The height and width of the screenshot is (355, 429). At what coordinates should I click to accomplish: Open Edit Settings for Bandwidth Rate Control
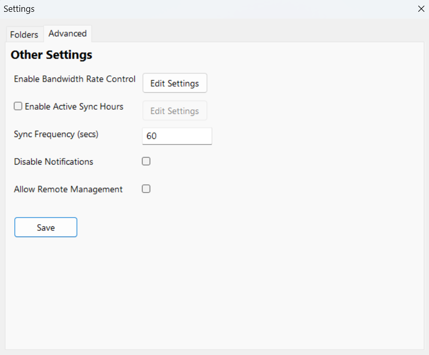[x=175, y=83]
